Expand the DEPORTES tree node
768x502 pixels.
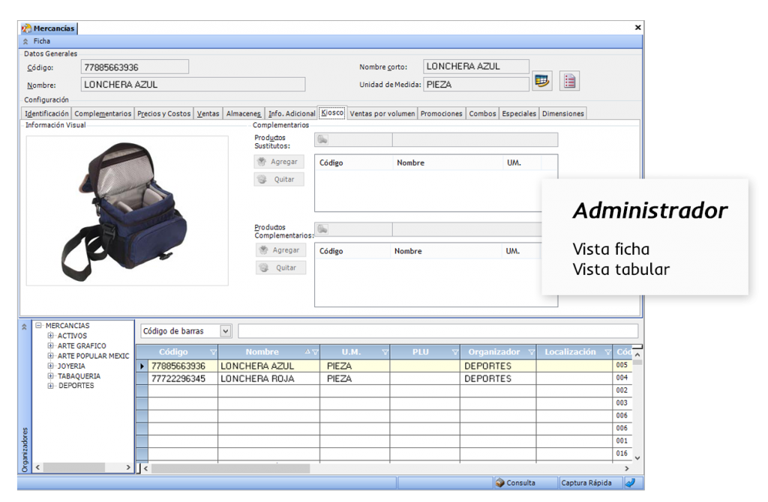pos(51,386)
